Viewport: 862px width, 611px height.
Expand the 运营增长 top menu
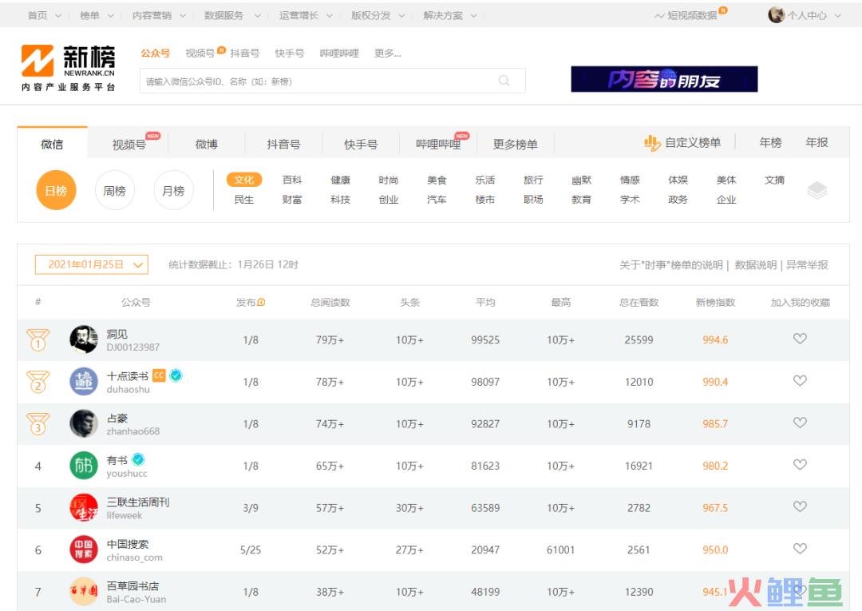click(306, 15)
